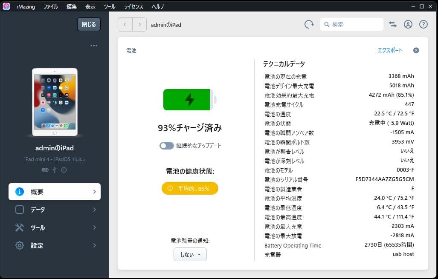Click the 閉じる button

pos(89,24)
